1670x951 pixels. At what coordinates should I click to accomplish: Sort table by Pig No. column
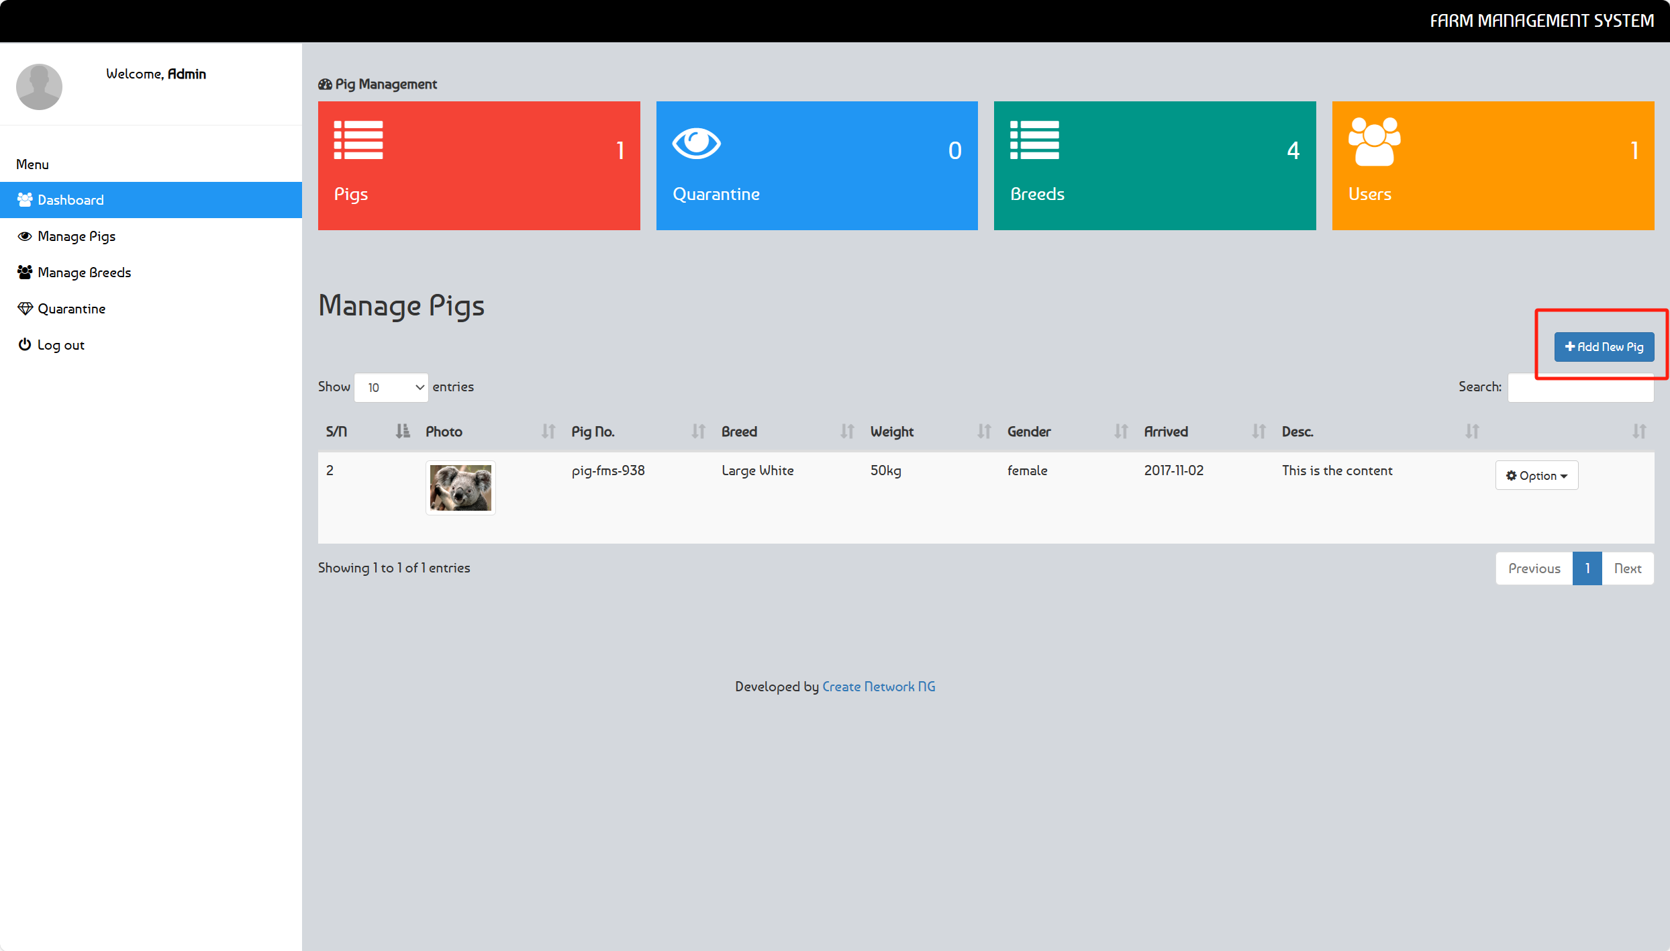pos(638,432)
